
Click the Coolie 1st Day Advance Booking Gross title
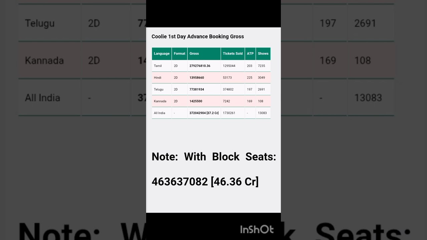click(197, 37)
